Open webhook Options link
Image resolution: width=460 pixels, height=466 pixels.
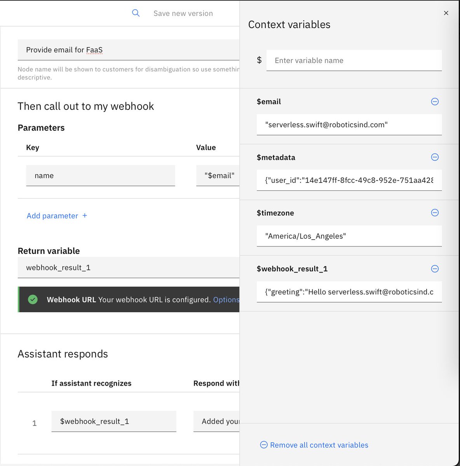(x=226, y=300)
